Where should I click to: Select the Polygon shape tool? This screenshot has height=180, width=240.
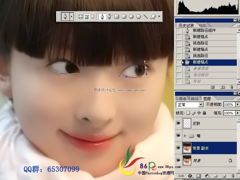[x=139, y=16]
